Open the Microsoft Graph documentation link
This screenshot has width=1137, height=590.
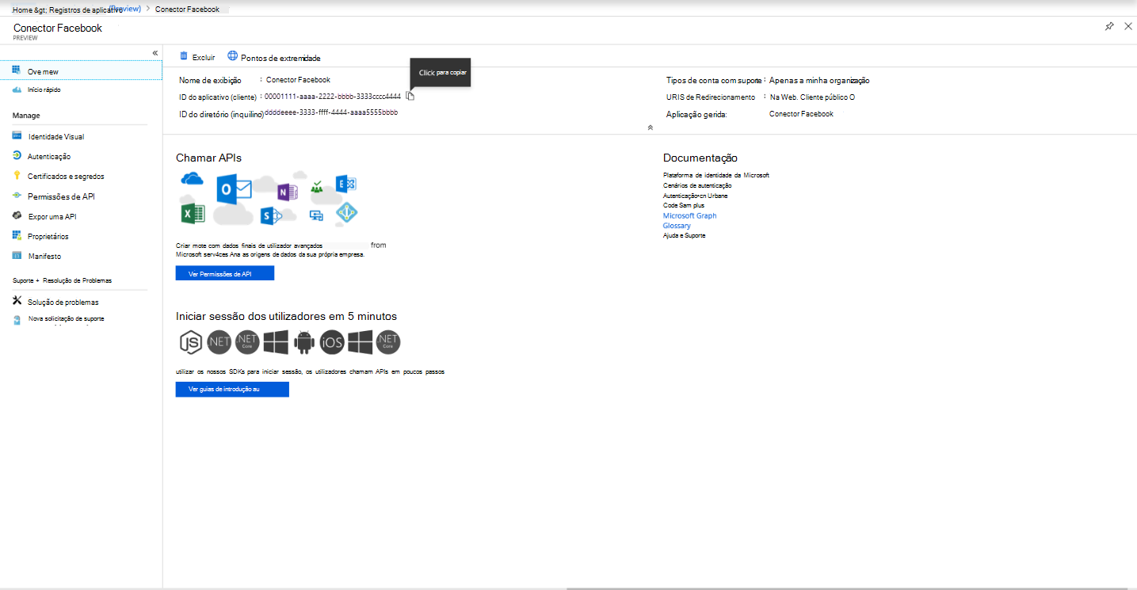[x=689, y=215]
